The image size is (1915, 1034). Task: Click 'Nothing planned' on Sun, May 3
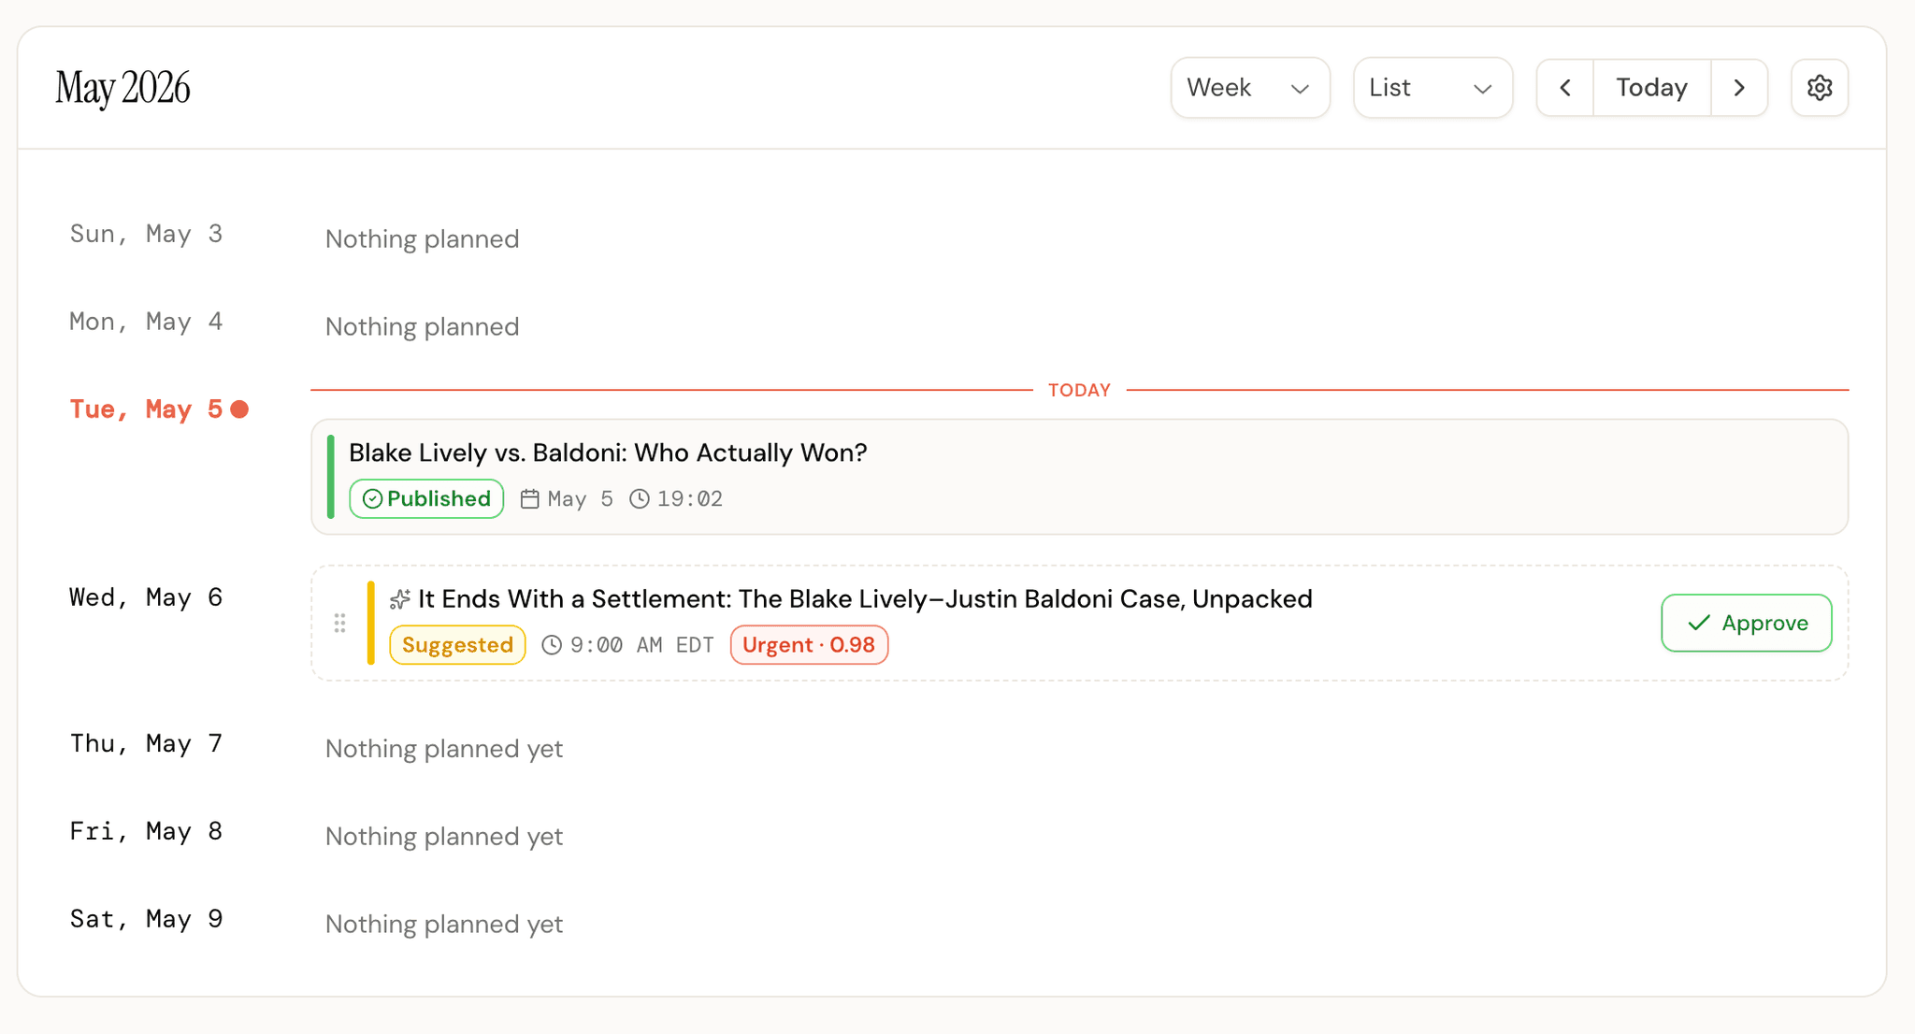422,239
